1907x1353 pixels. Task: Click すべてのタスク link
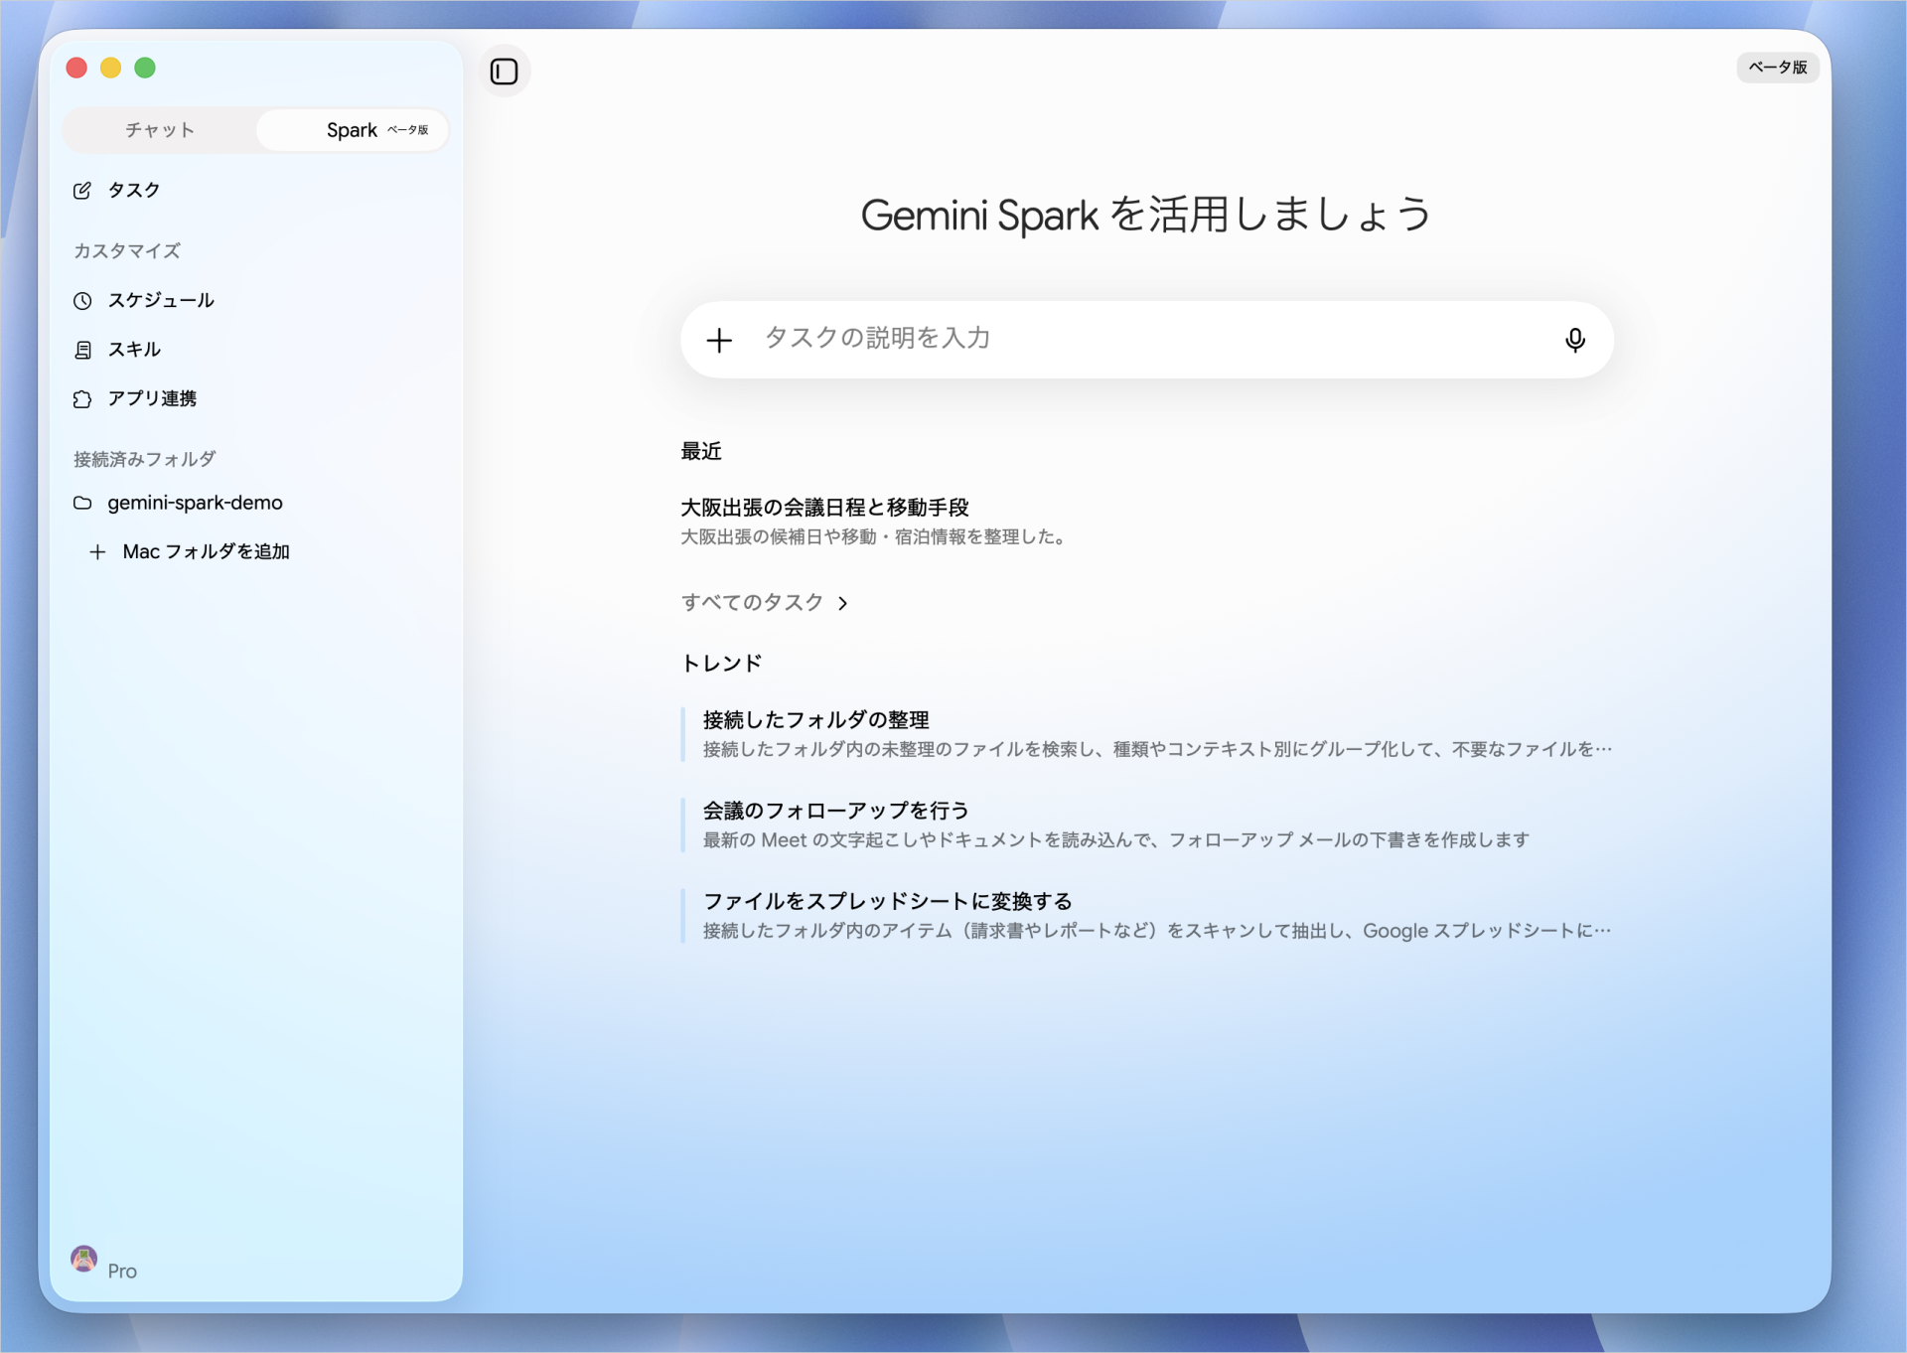point(752,602)
